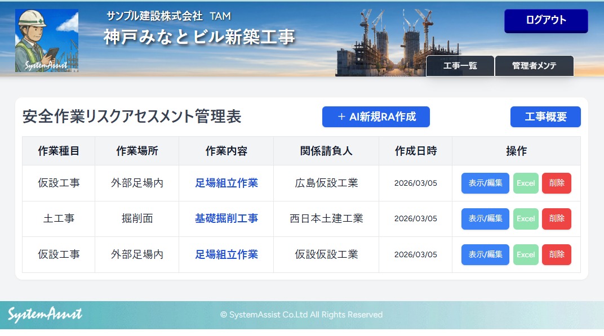
Task: Open the 工事概要 button
Action: [x=545, y=117]
